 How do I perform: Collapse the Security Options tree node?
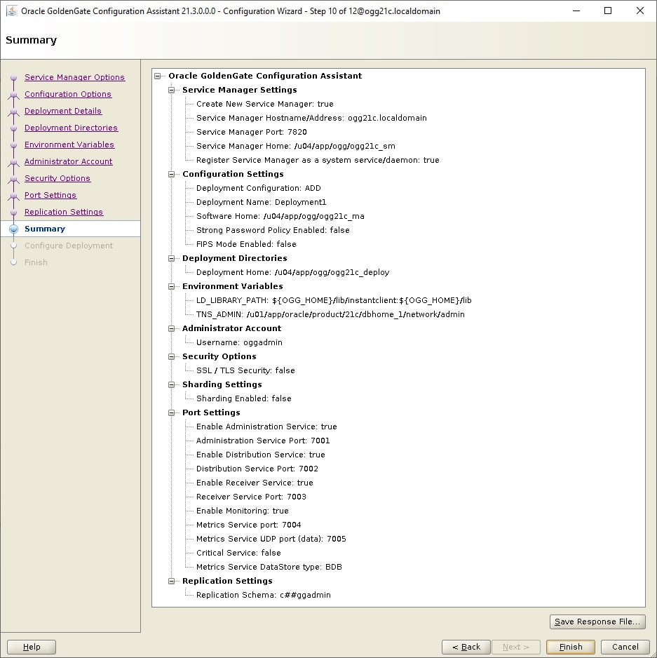coord(171,356)
